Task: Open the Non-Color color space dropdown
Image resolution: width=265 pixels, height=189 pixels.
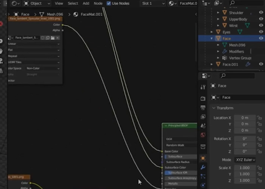Action: pos(42,68)
